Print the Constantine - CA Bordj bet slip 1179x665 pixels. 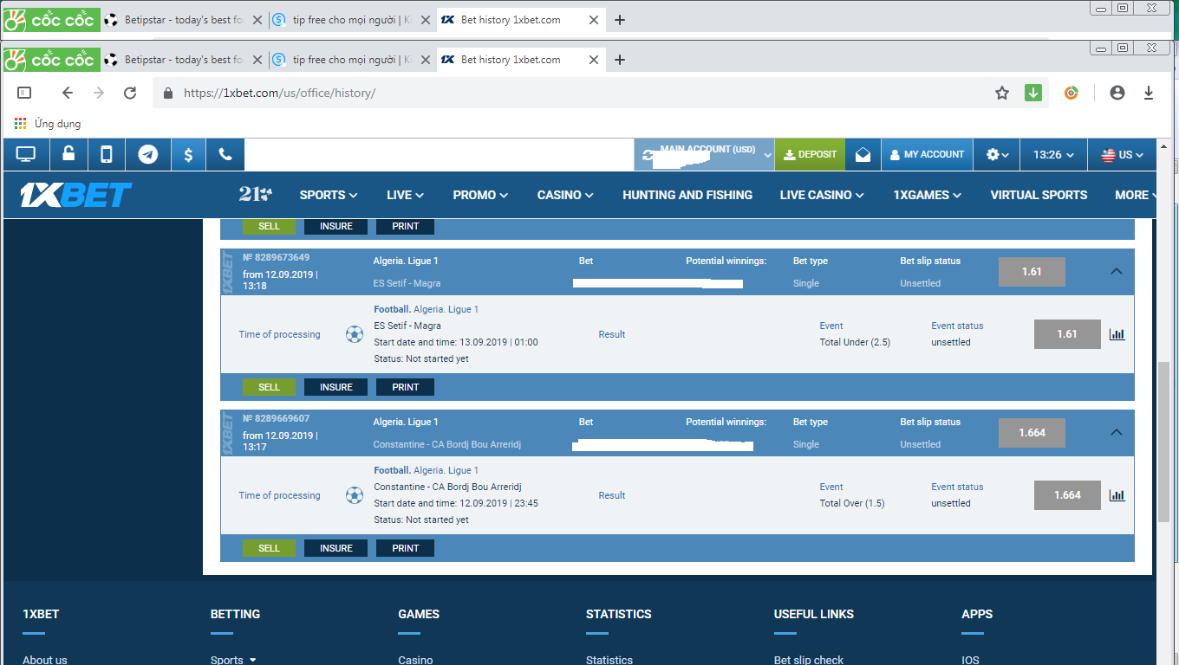pyautogui.click(x=405, y=548)
